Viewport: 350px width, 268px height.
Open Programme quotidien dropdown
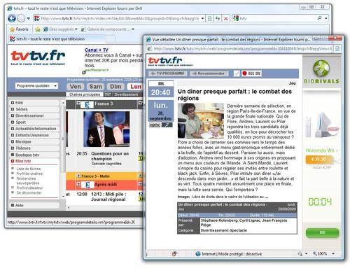36,86
